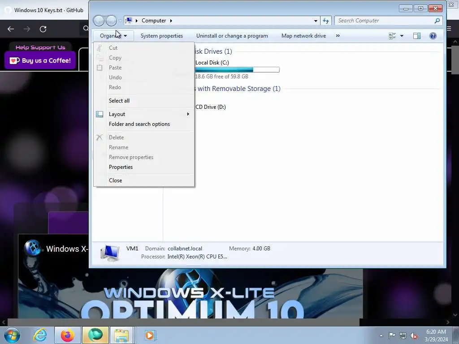The height and width of the screenshot is (344, 459).
Task: Click the browser vertical scrollbar thumb
Action: [x=455, y=60]
